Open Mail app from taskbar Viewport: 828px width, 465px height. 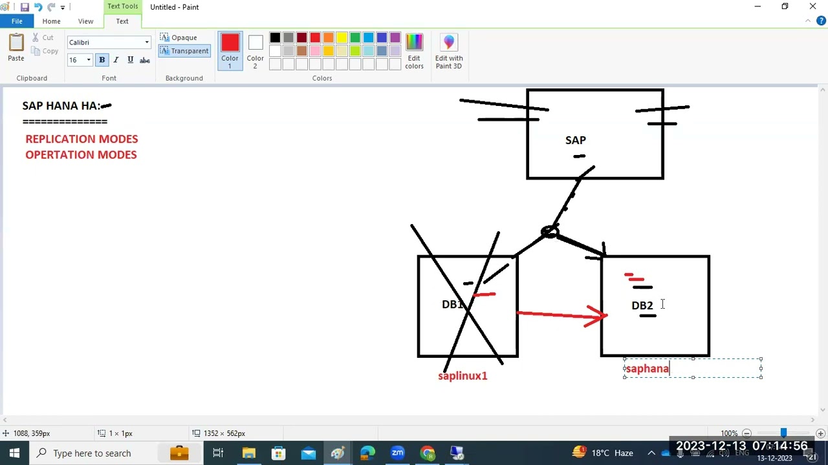(308, 453)
